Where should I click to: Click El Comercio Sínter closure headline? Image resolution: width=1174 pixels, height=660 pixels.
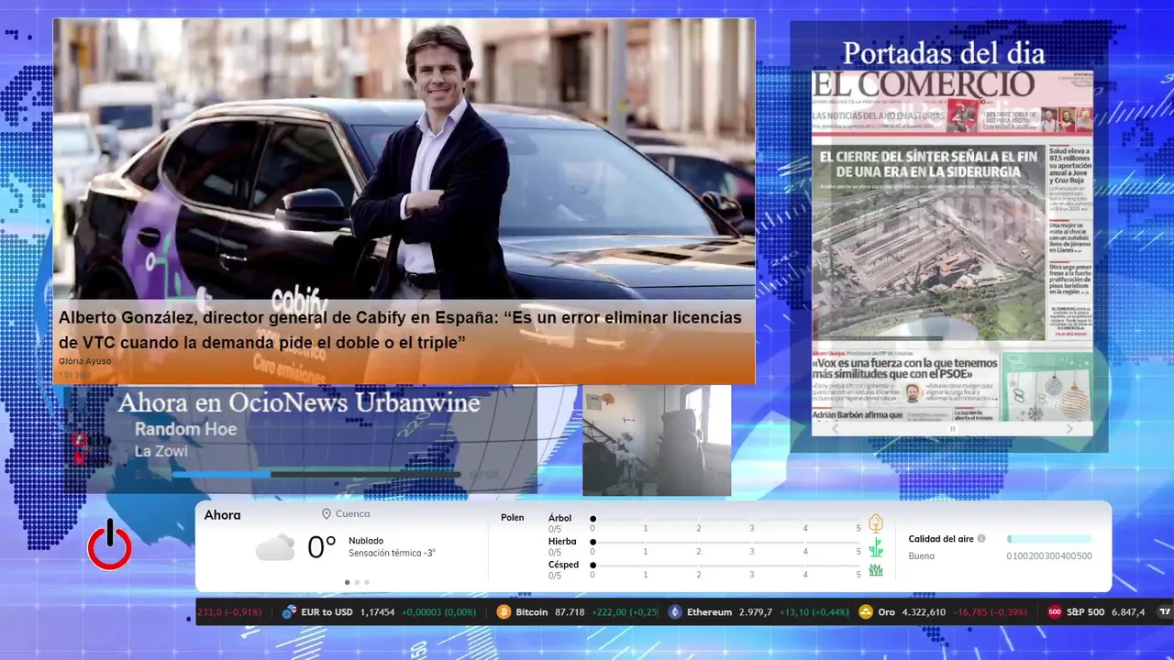point(928,163)
